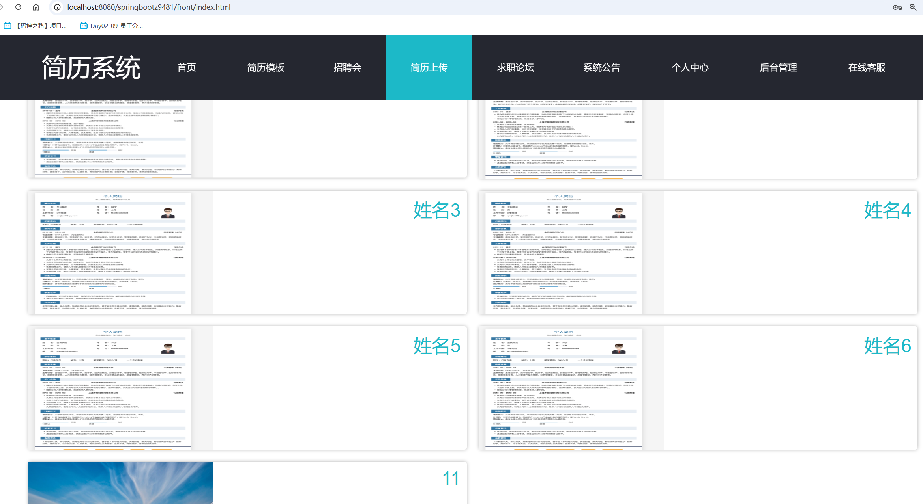Select the 招聘会 navigation item
The width and height of the screenshot is (923, 504).
(347, 67)
